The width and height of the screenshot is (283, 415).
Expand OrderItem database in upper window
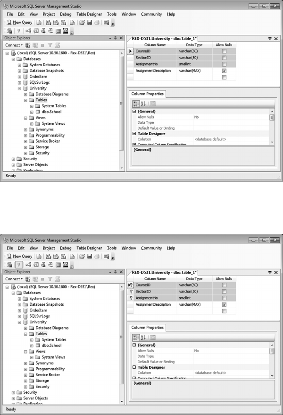tap(19, 77)
